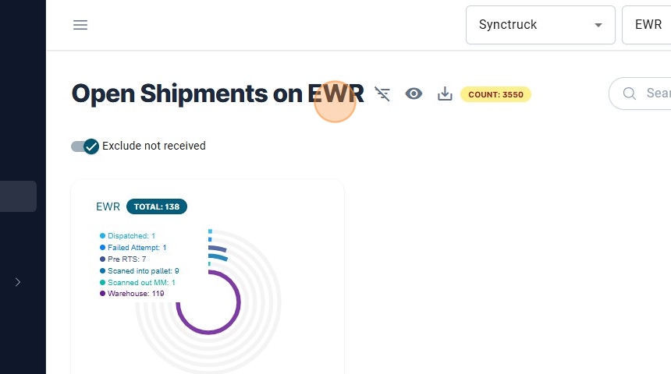Toggle the Exclude not received switch
The image size is (671, 374).
pos(85,146)
